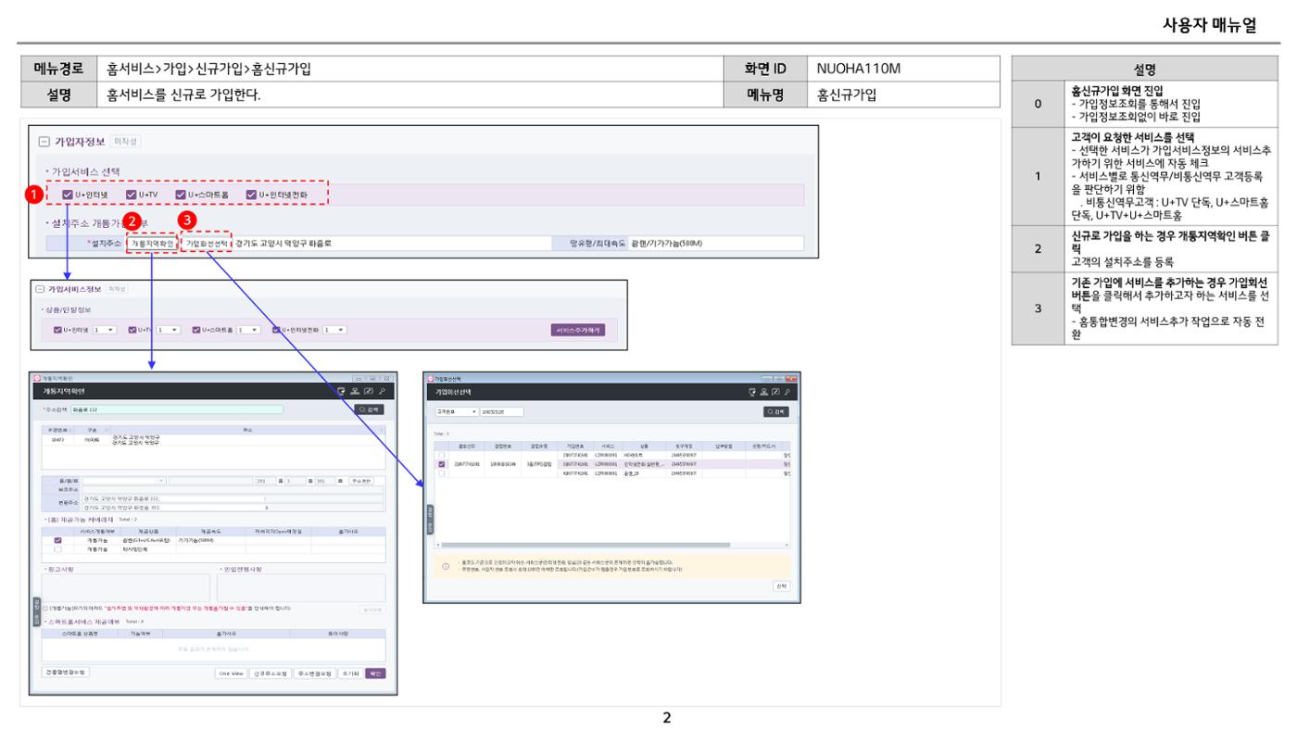The height and width of the screenshot is (730, 1297).
Task: Click the user icon in 개통지역확인 header
Action: click(355, 391)
